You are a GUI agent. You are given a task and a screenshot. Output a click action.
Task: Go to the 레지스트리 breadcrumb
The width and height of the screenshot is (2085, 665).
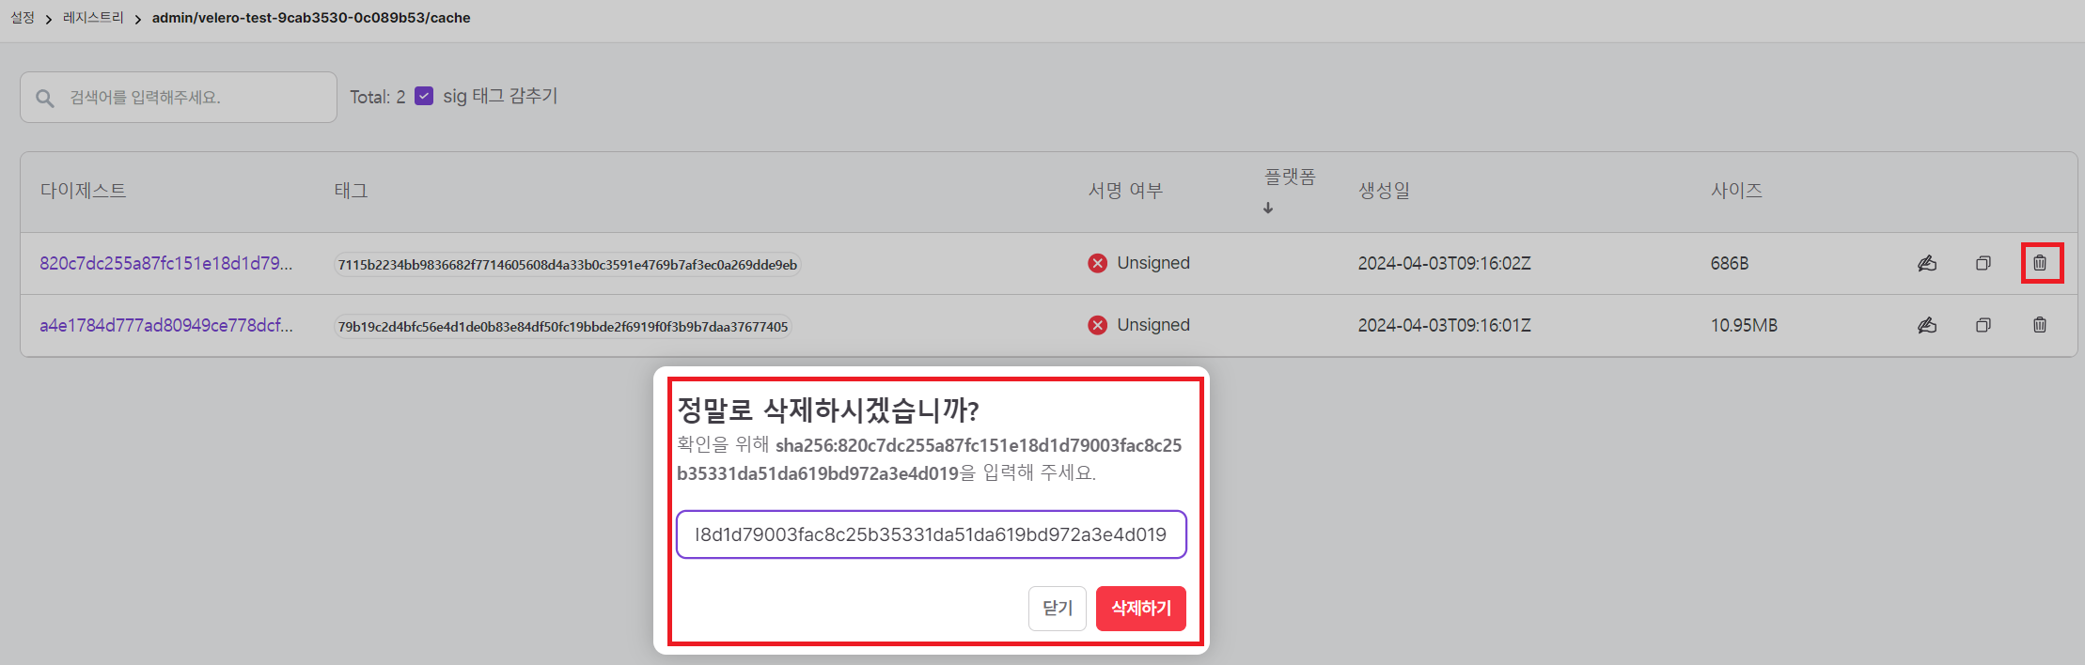pos(93,18)
